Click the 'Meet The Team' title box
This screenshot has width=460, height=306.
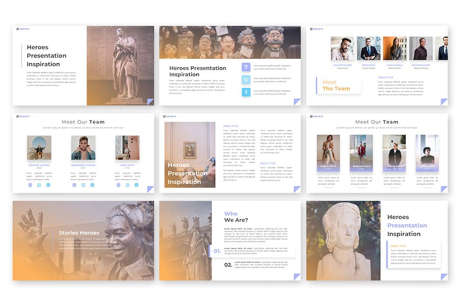coord(338,85)
